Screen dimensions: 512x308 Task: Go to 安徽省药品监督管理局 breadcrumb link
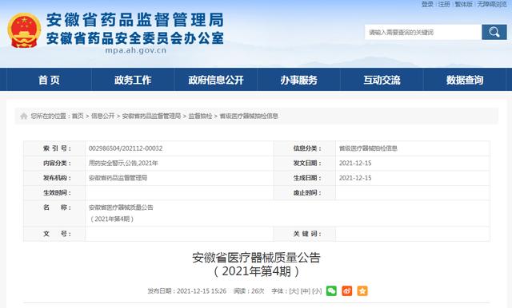tap(151, 116)
